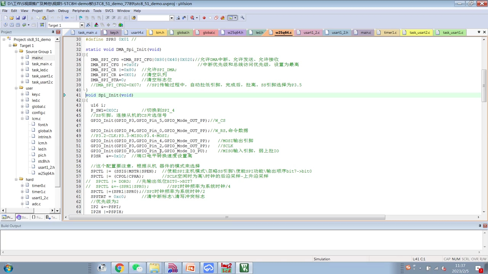Select stc8h.h under lcm.c
This screenshot has height=274, width=488.
(x=43, y=161)
